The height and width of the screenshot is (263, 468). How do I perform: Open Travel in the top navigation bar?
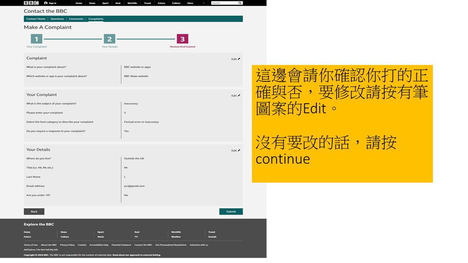[148, 3]
